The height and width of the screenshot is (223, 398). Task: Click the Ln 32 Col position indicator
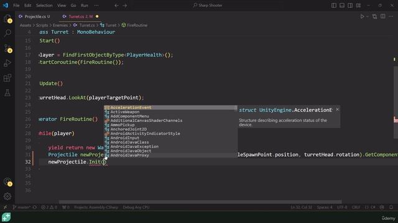(x=301, y=208)
